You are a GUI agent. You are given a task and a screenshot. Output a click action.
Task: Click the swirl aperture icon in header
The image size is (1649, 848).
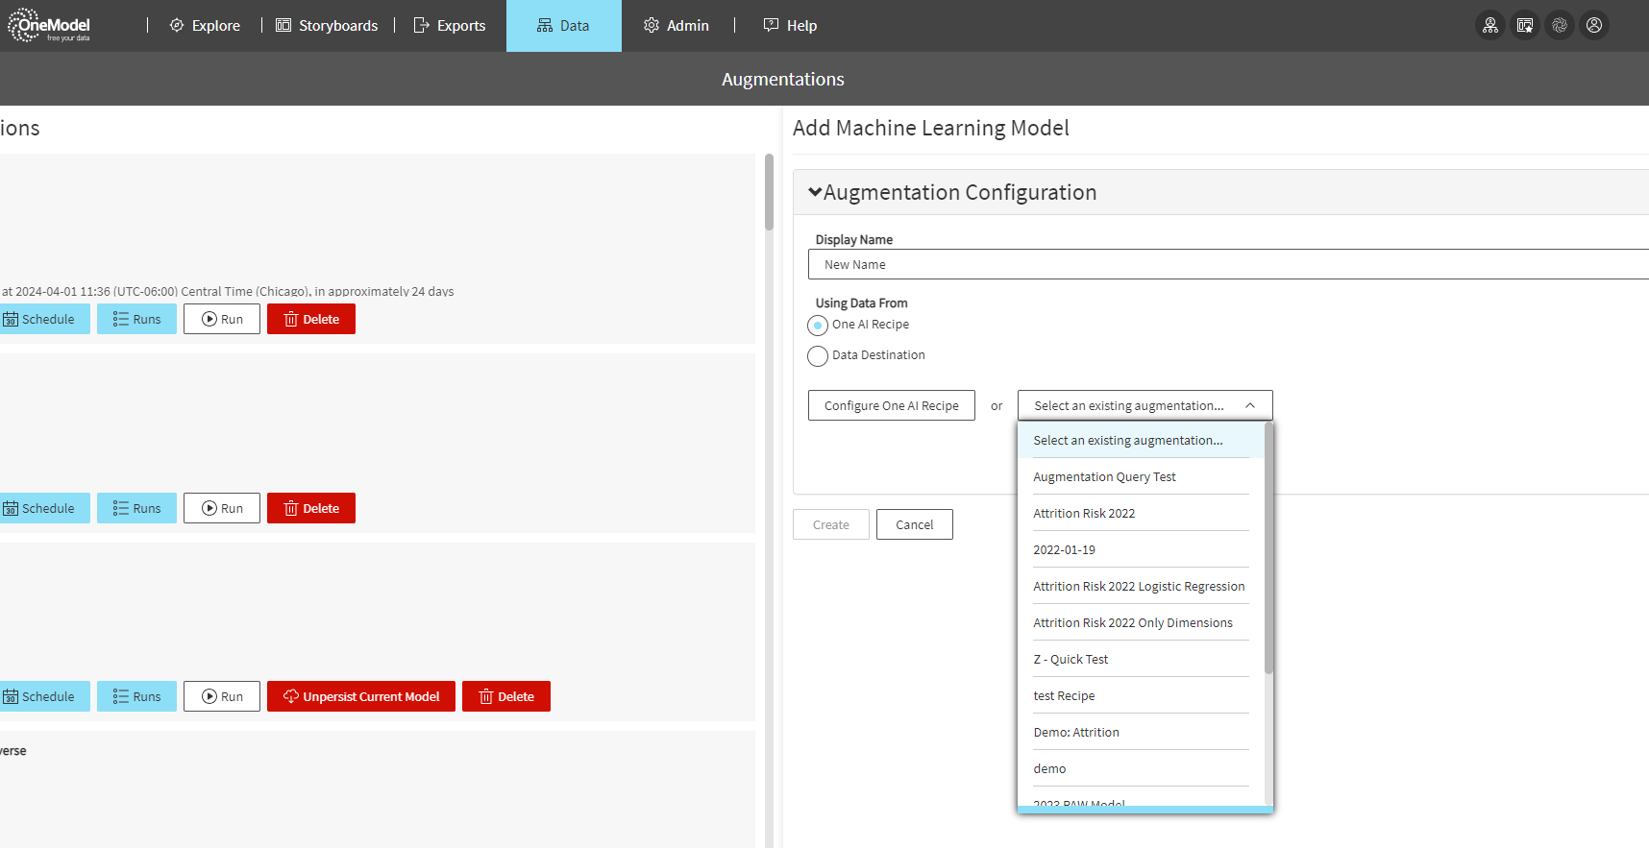click(x=1559, y=25)
